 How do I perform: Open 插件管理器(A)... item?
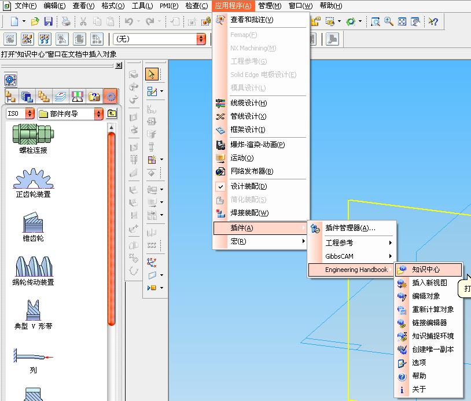click(x=352, y=229)
